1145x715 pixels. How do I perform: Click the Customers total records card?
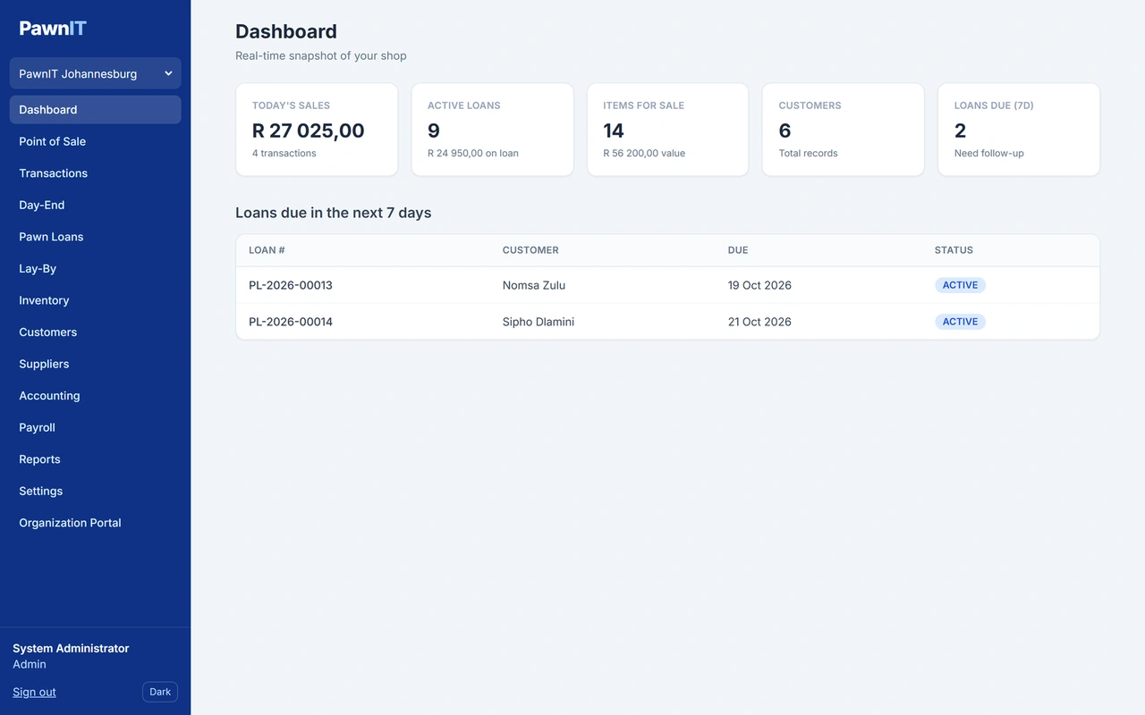pyautogui.click(x=843, y=130)
